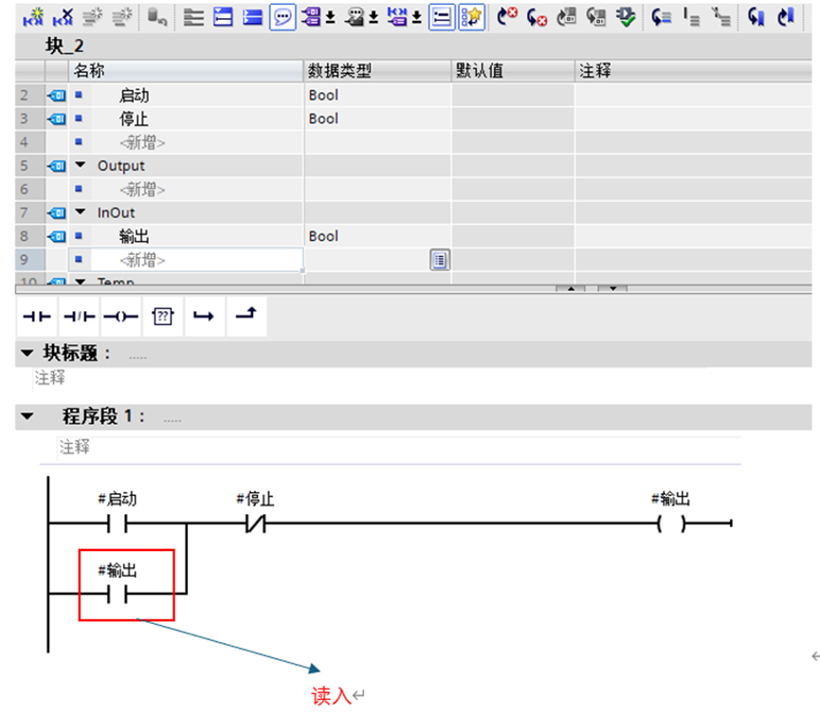Click the 数据类型 column header

coord(377,70)
